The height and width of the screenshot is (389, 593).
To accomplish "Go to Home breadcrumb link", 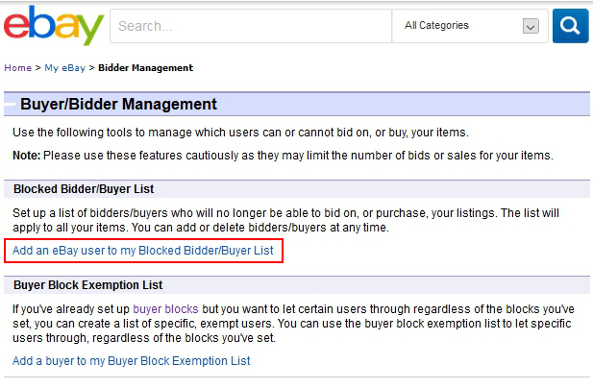I will point(17,68).
